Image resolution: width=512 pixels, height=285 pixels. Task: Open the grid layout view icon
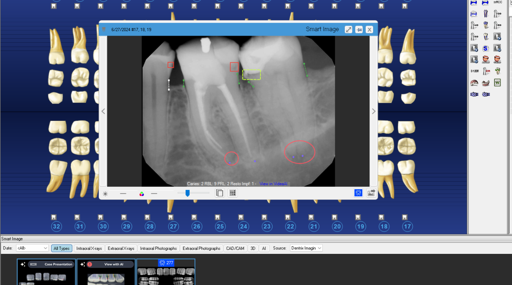coord(232,193)
